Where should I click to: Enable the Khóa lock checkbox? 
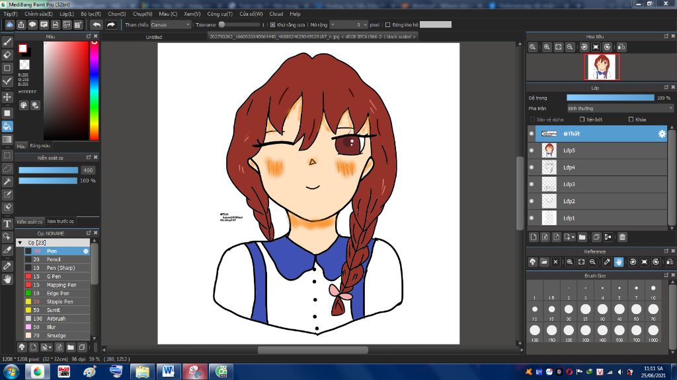631,119
